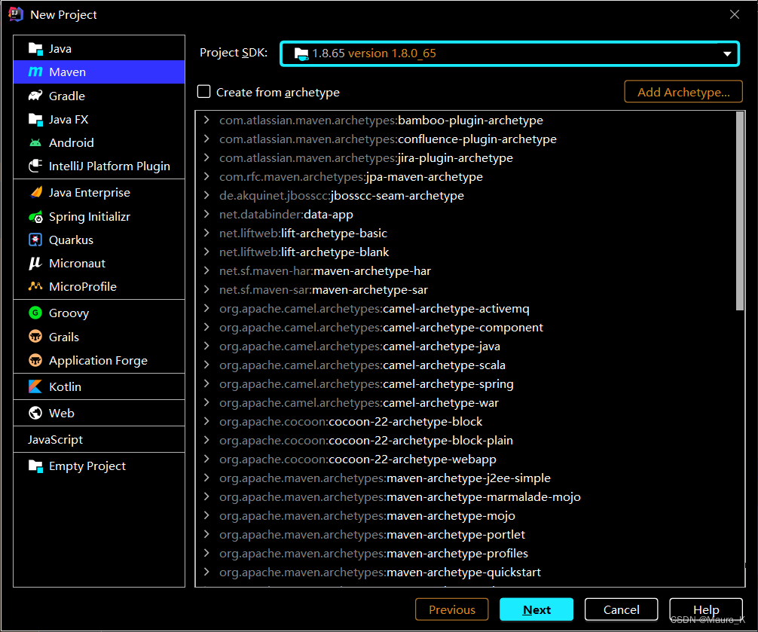This screenshot has height=632, width=758.
Task: Click the archetype list vertical scrollbar
Action: tap(740, 211)
